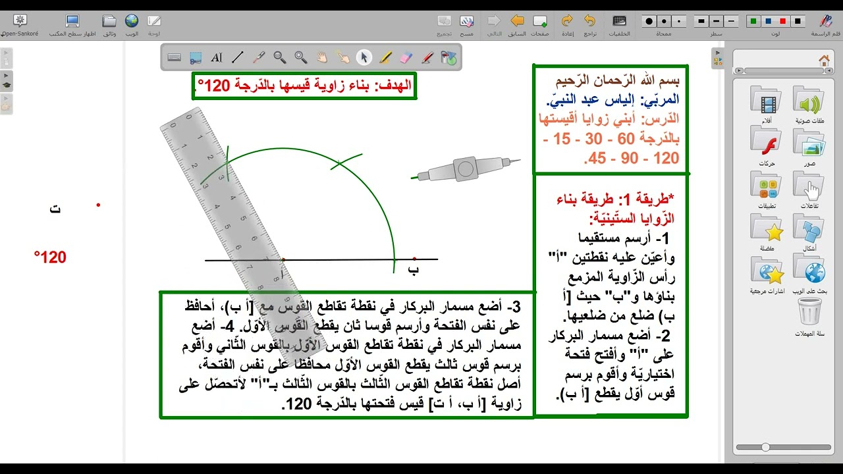Select the zoom in magnifier
This screenshot has height=474, width=843.
click(x=301, y=58)
